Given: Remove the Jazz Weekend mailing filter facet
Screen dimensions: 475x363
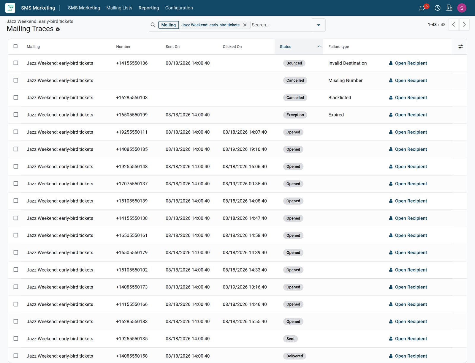Looking at the screenshot, I should pos(245,25).
